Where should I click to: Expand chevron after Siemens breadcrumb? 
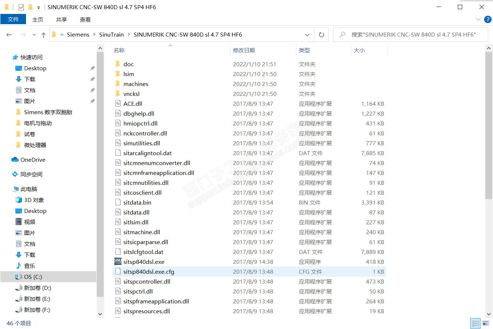(x=94, y=34)
